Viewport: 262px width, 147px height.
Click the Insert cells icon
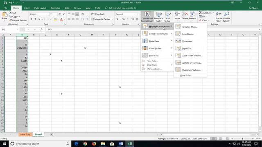[x=177, y=14]
